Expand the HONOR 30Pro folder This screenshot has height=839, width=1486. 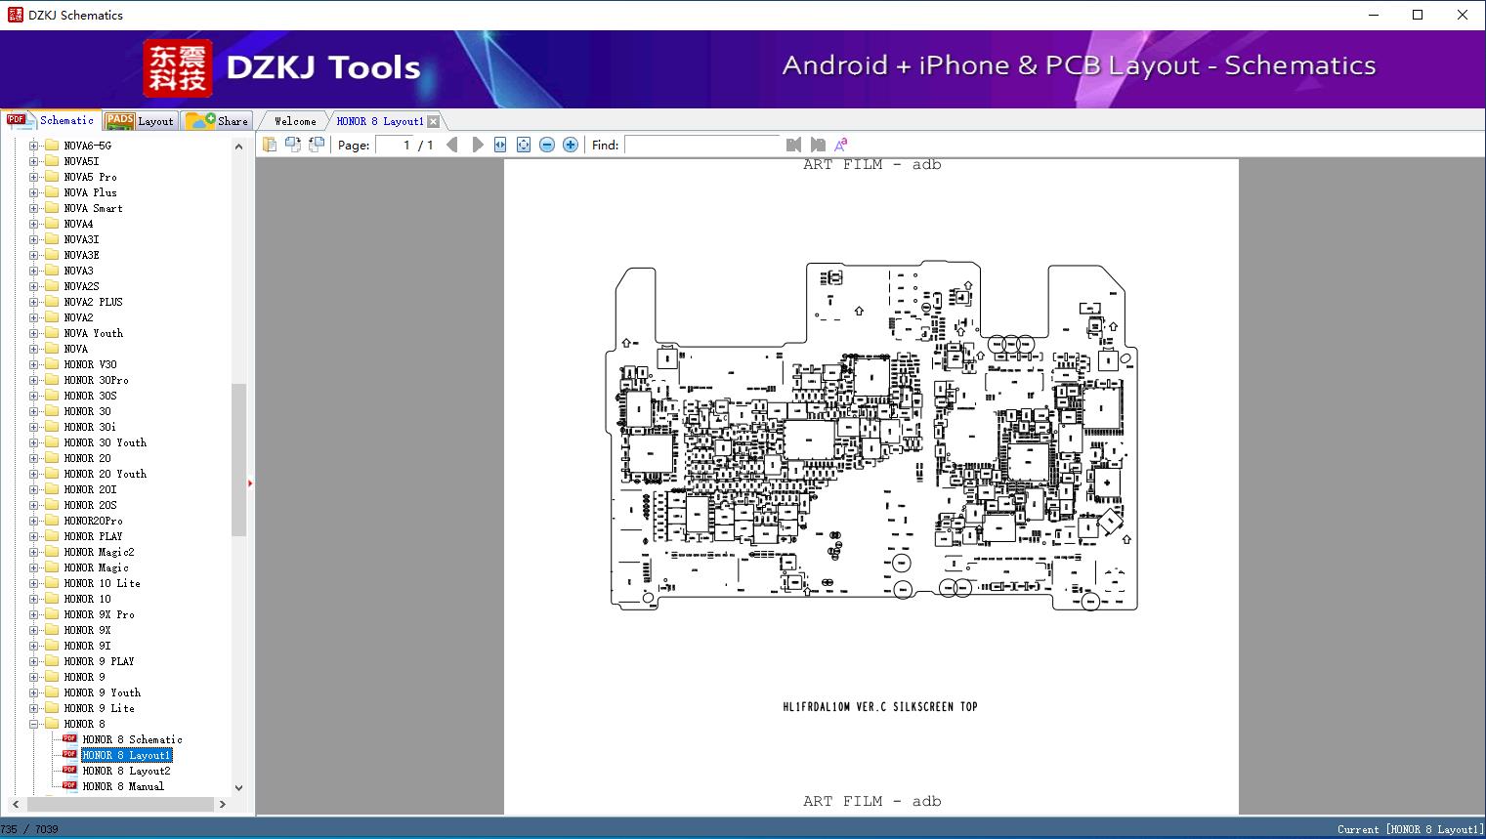[33, 380]
